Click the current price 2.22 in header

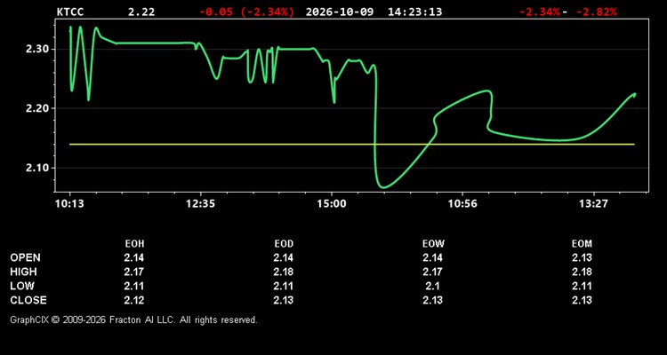point(141,12)
